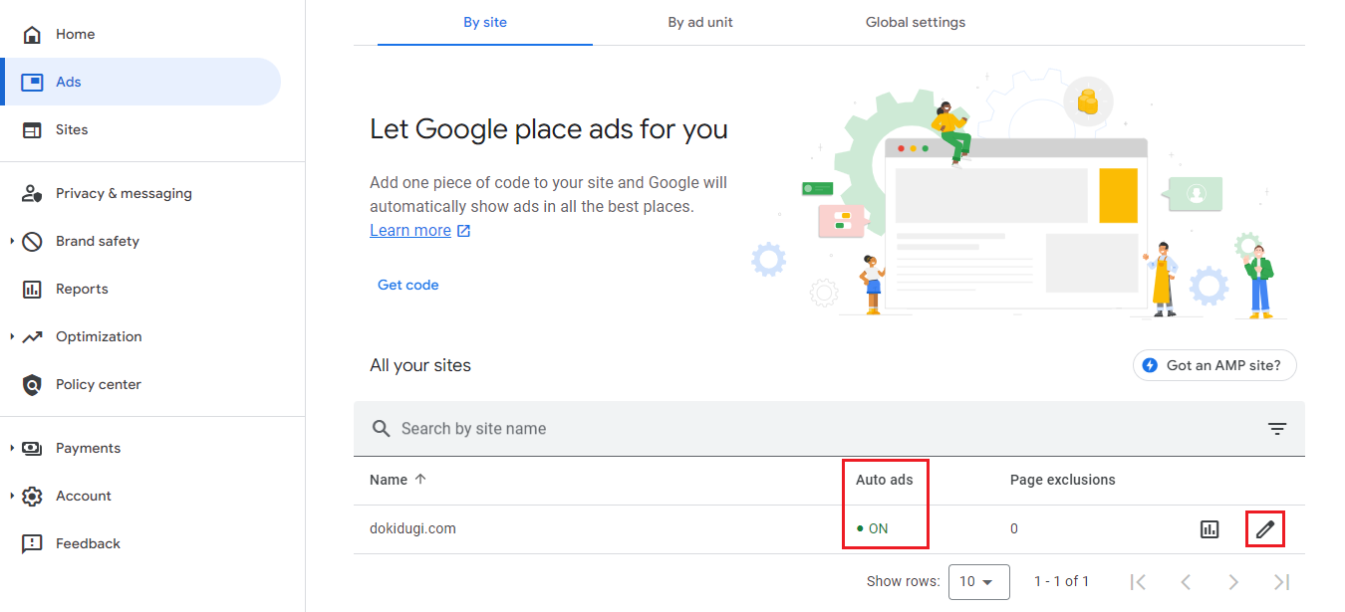This screenshot has width=1345, height=612.
Task: Click the Got an AMP site? button
Action: (x=1214, y=365)
